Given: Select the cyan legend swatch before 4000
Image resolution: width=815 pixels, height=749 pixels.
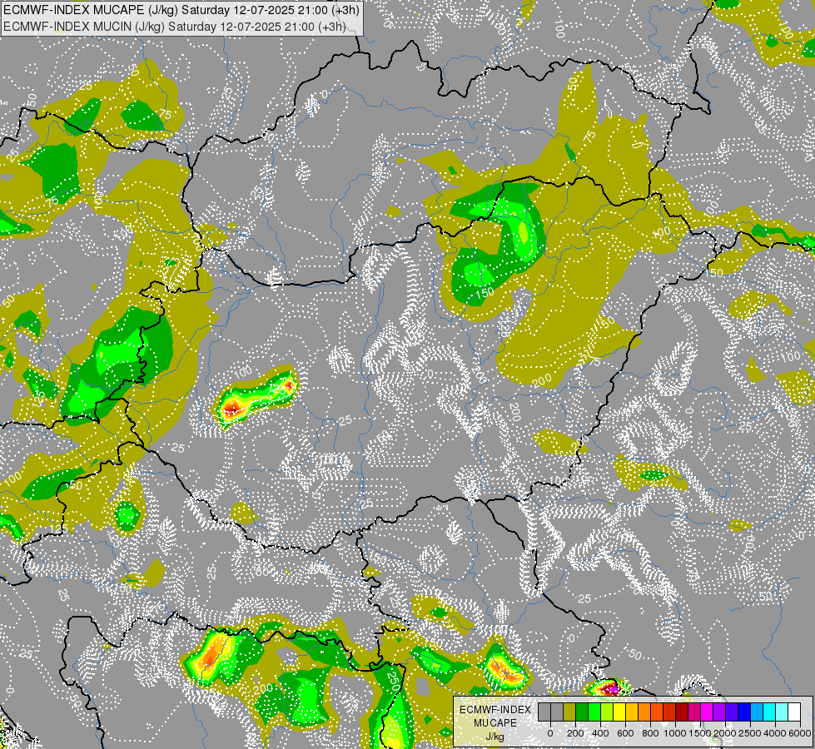Looking at the screenshot, I should [x=770, y=712].
